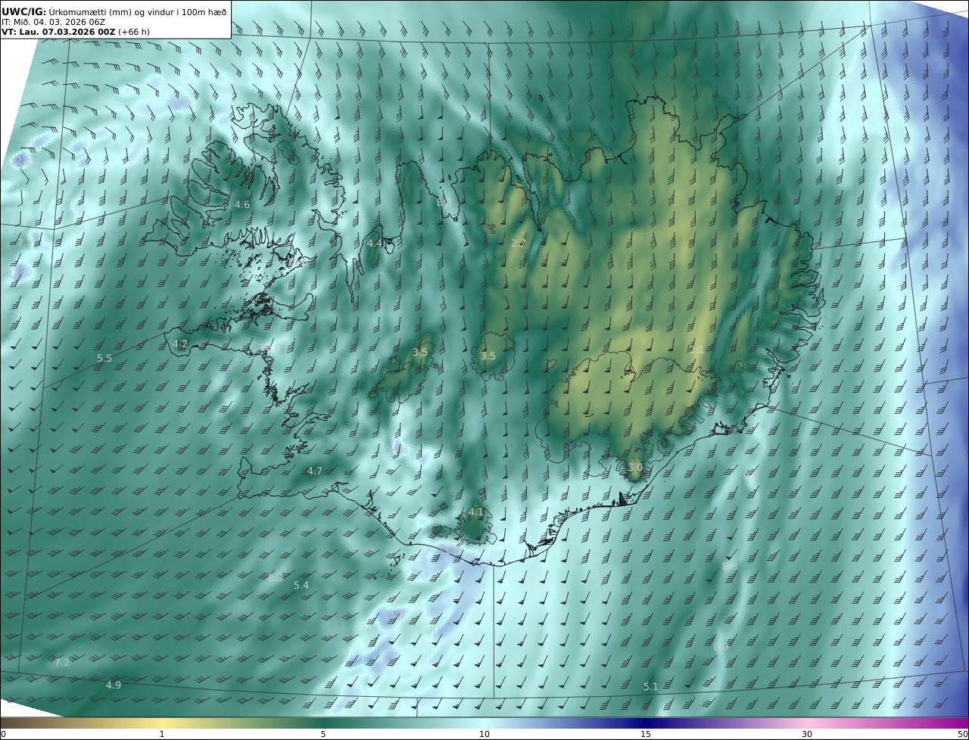Click the title line 'UWC/IG: Úrkomumætti (mm) og vindur'
969x740 pixels.
click(x=114, y=11)
